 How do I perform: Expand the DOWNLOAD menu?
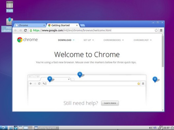coord(66,40)
